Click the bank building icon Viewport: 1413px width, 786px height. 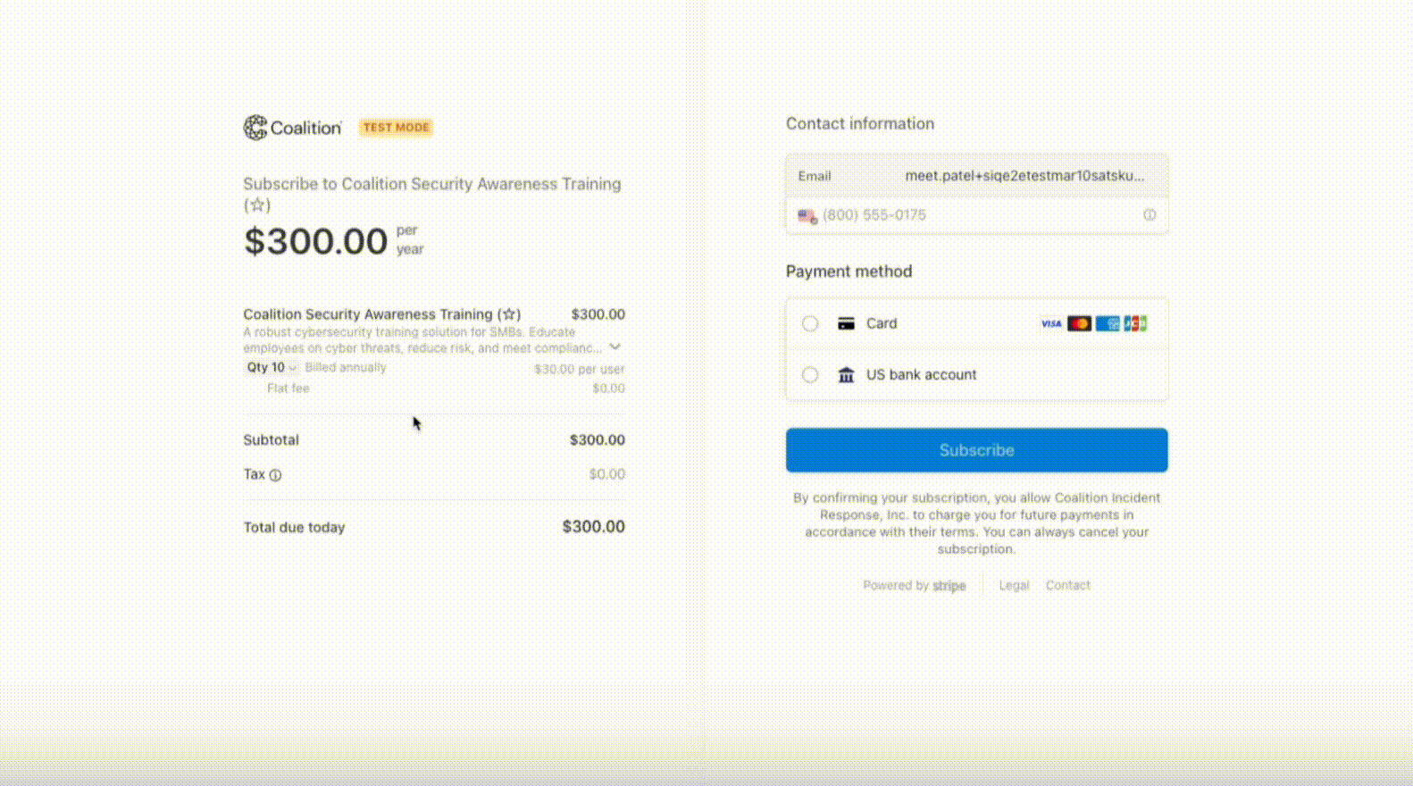point(846,375)
